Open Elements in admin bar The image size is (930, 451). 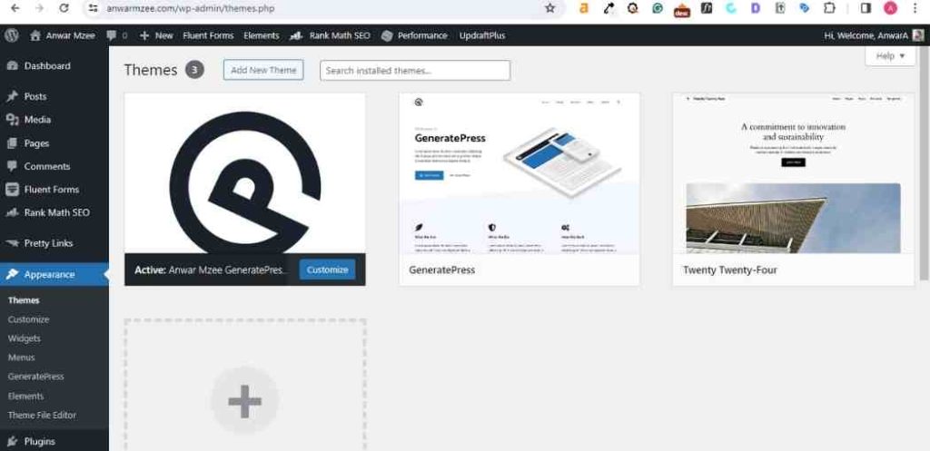pos(261,35)
